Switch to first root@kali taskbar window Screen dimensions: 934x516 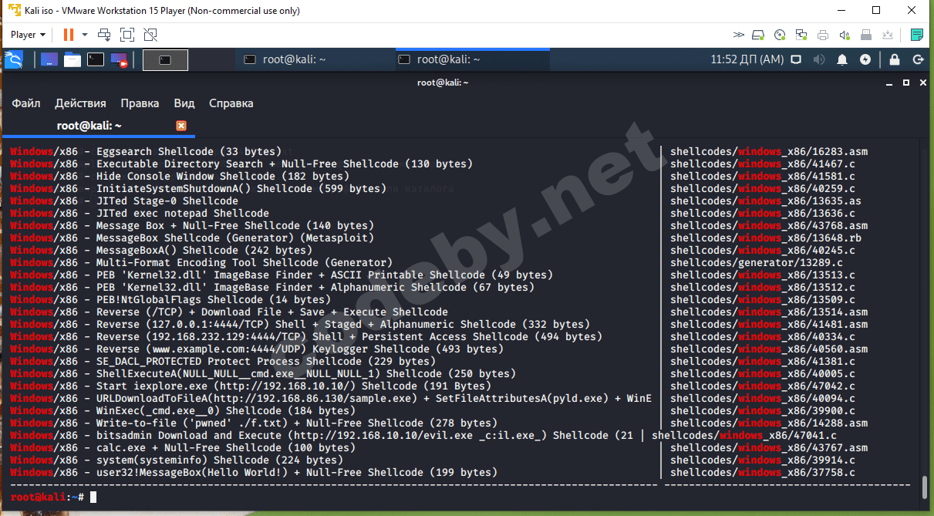pyautogui.click(x=315, y=59)
